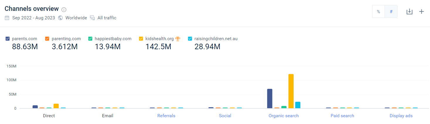Screen dimensions: 430x124
Task: Click kidshealth.org's yellow Direct bar
Action: pos(56,106)
